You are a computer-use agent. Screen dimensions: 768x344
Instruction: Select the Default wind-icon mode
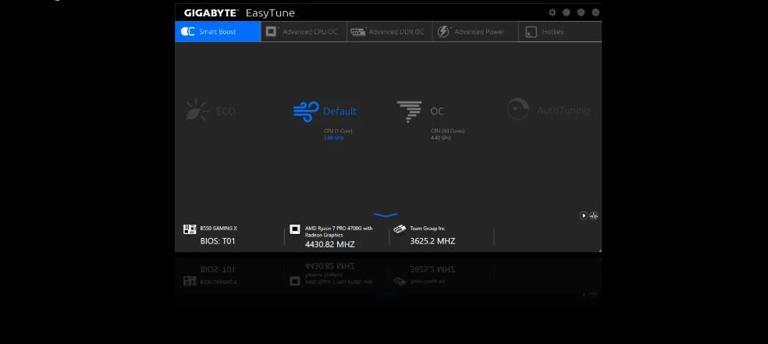click(x=325, y=112)
